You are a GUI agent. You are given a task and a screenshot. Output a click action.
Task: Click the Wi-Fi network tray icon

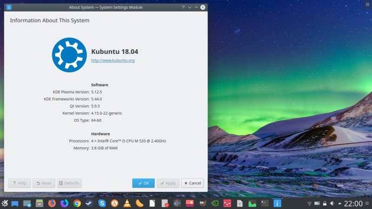point(310,204)
